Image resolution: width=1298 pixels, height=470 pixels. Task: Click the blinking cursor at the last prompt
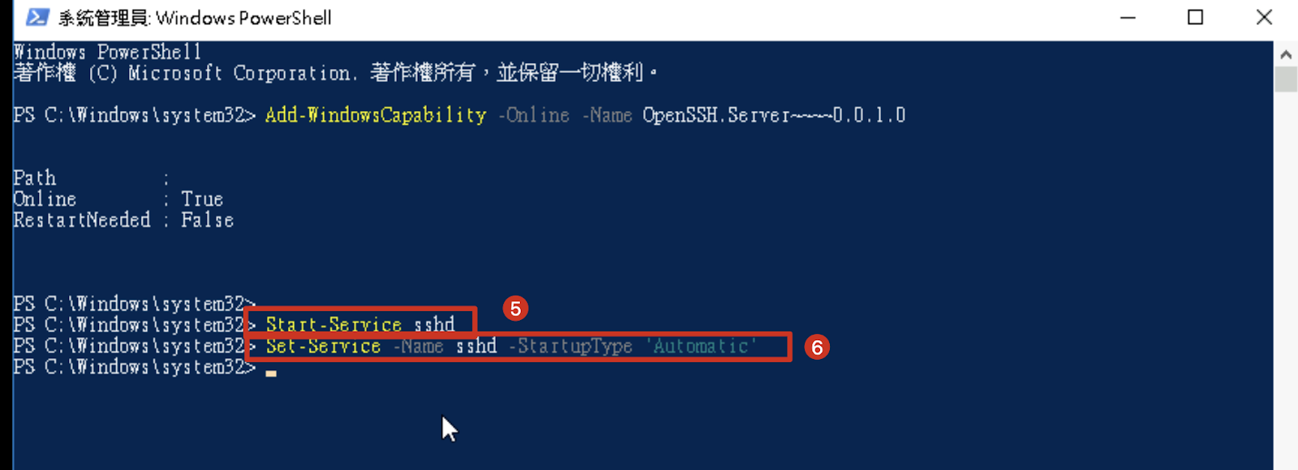click(x=271, y=373)
